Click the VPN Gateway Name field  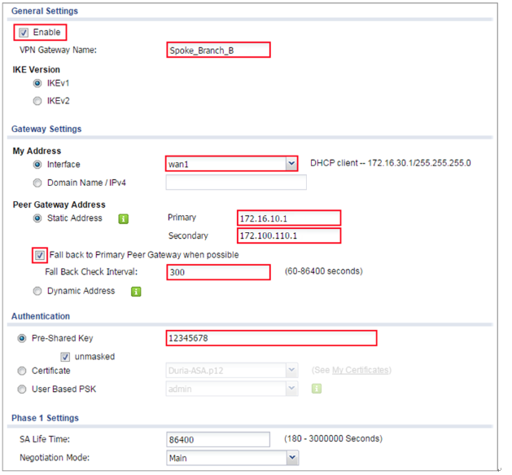[x=217, y=51]
